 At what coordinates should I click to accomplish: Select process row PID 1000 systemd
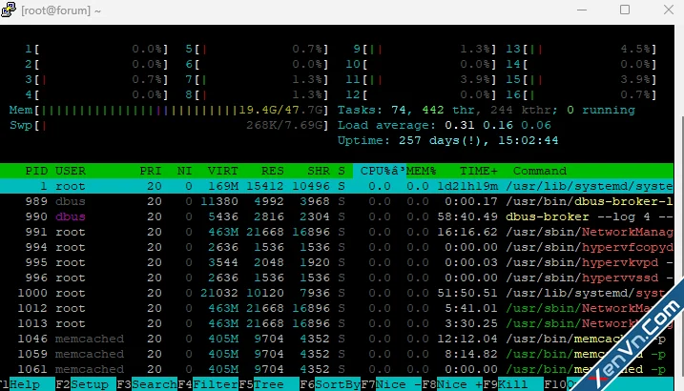click(337, 293)
